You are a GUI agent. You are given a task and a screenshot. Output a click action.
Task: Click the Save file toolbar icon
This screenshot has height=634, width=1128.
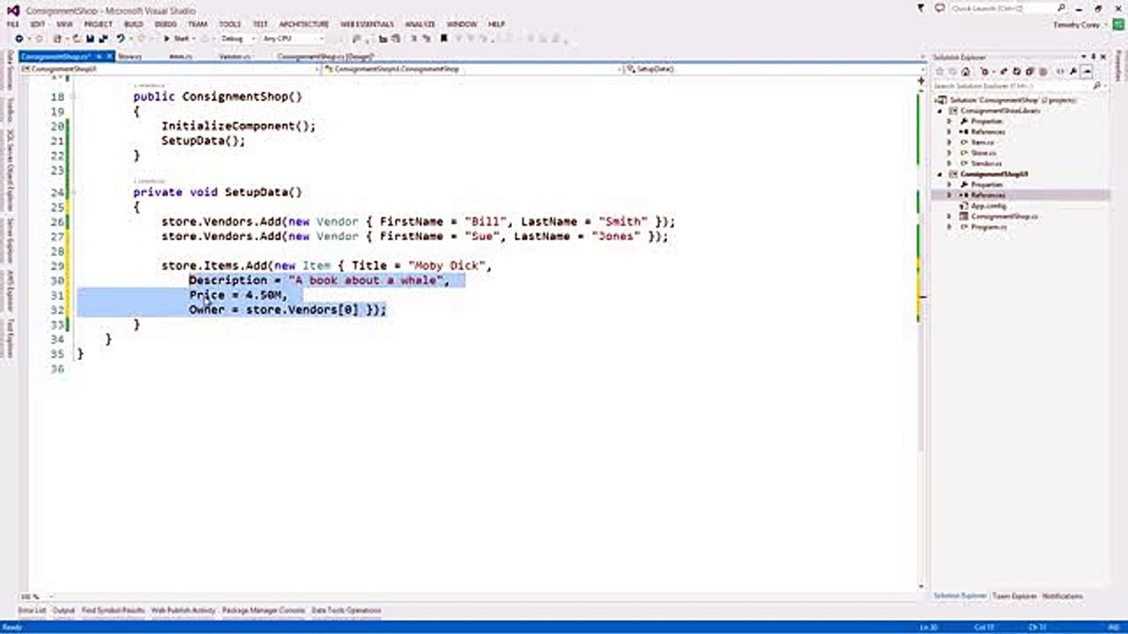coord(91,39)
